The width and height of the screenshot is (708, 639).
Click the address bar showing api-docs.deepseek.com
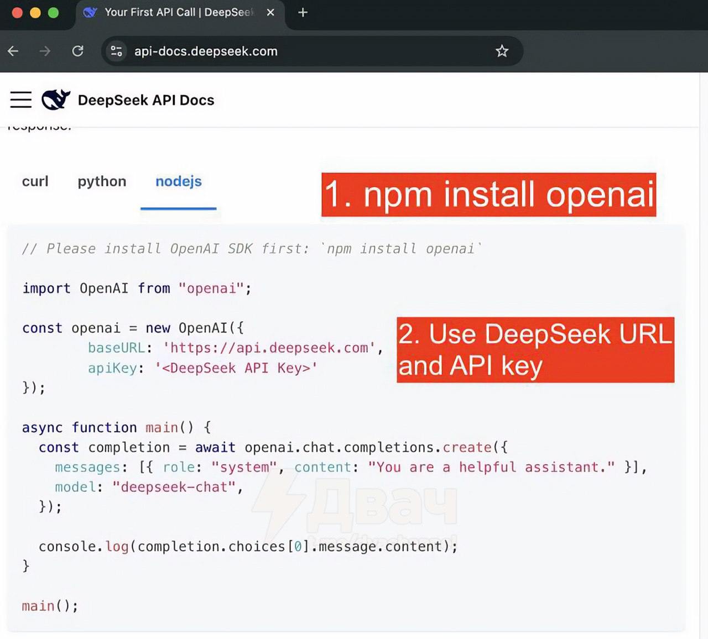[206, 51]
